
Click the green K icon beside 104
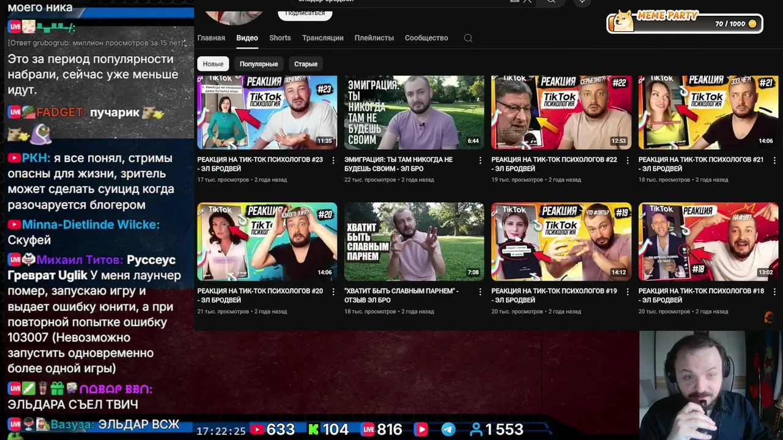pyautogui.click(x=313, y=430)
